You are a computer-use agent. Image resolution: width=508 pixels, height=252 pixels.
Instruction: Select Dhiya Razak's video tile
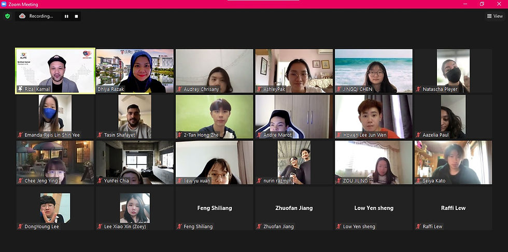point(135,71)
